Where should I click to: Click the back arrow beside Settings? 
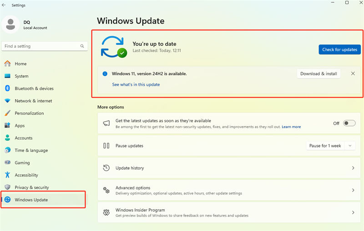coord(4,5)
